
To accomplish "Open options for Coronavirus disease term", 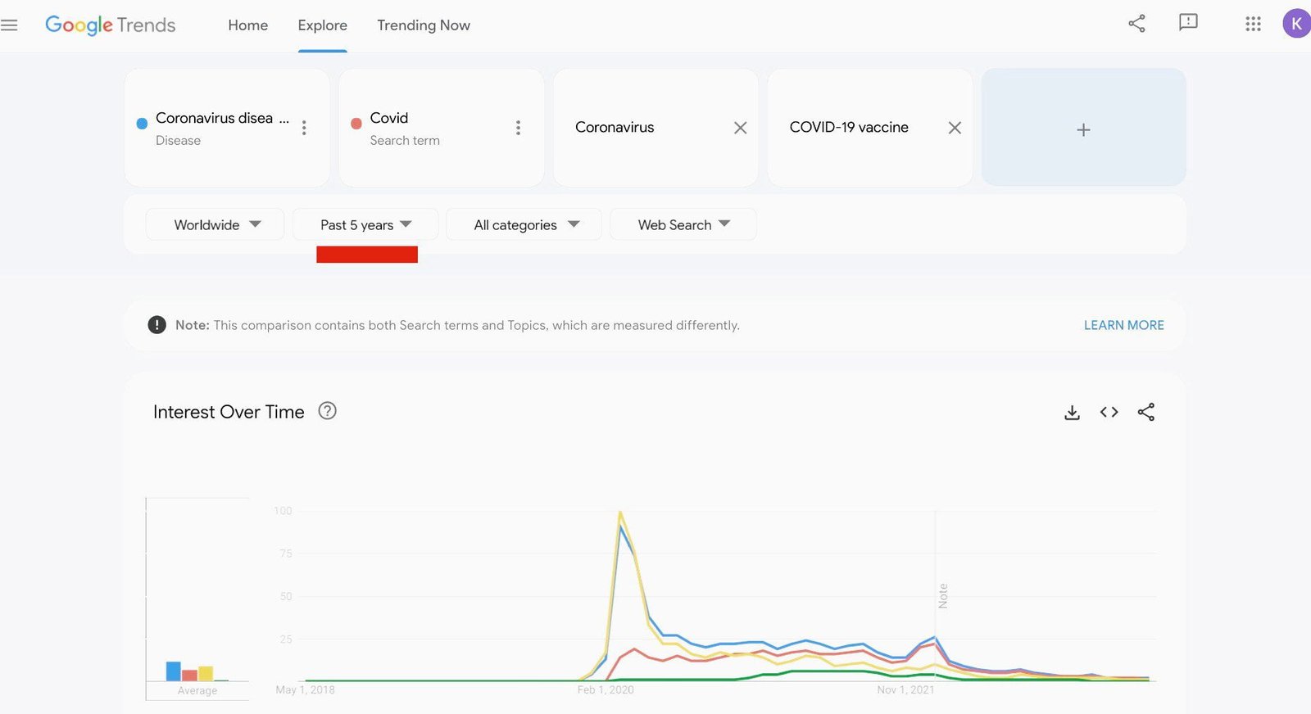I will [x=304, y=128].
